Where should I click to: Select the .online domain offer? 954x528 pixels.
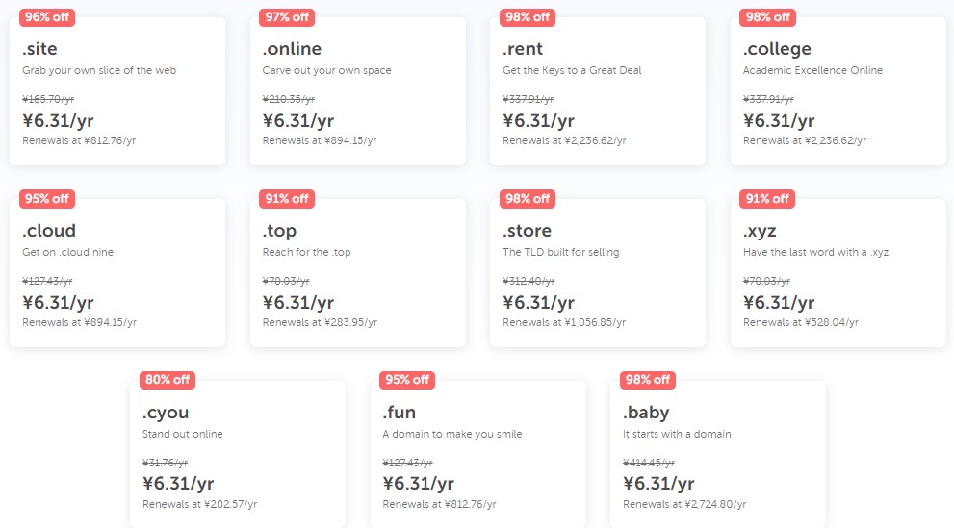(357, 91)
